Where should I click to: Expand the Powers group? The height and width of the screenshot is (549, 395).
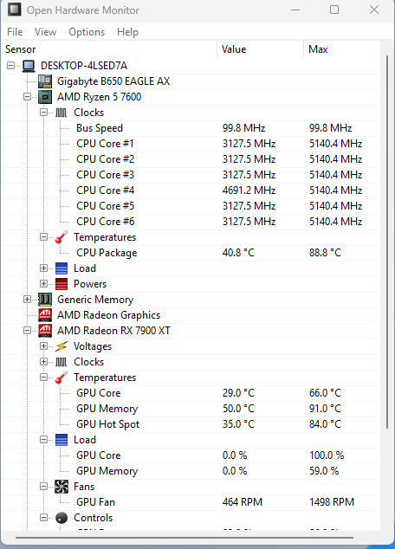(43, 284)
